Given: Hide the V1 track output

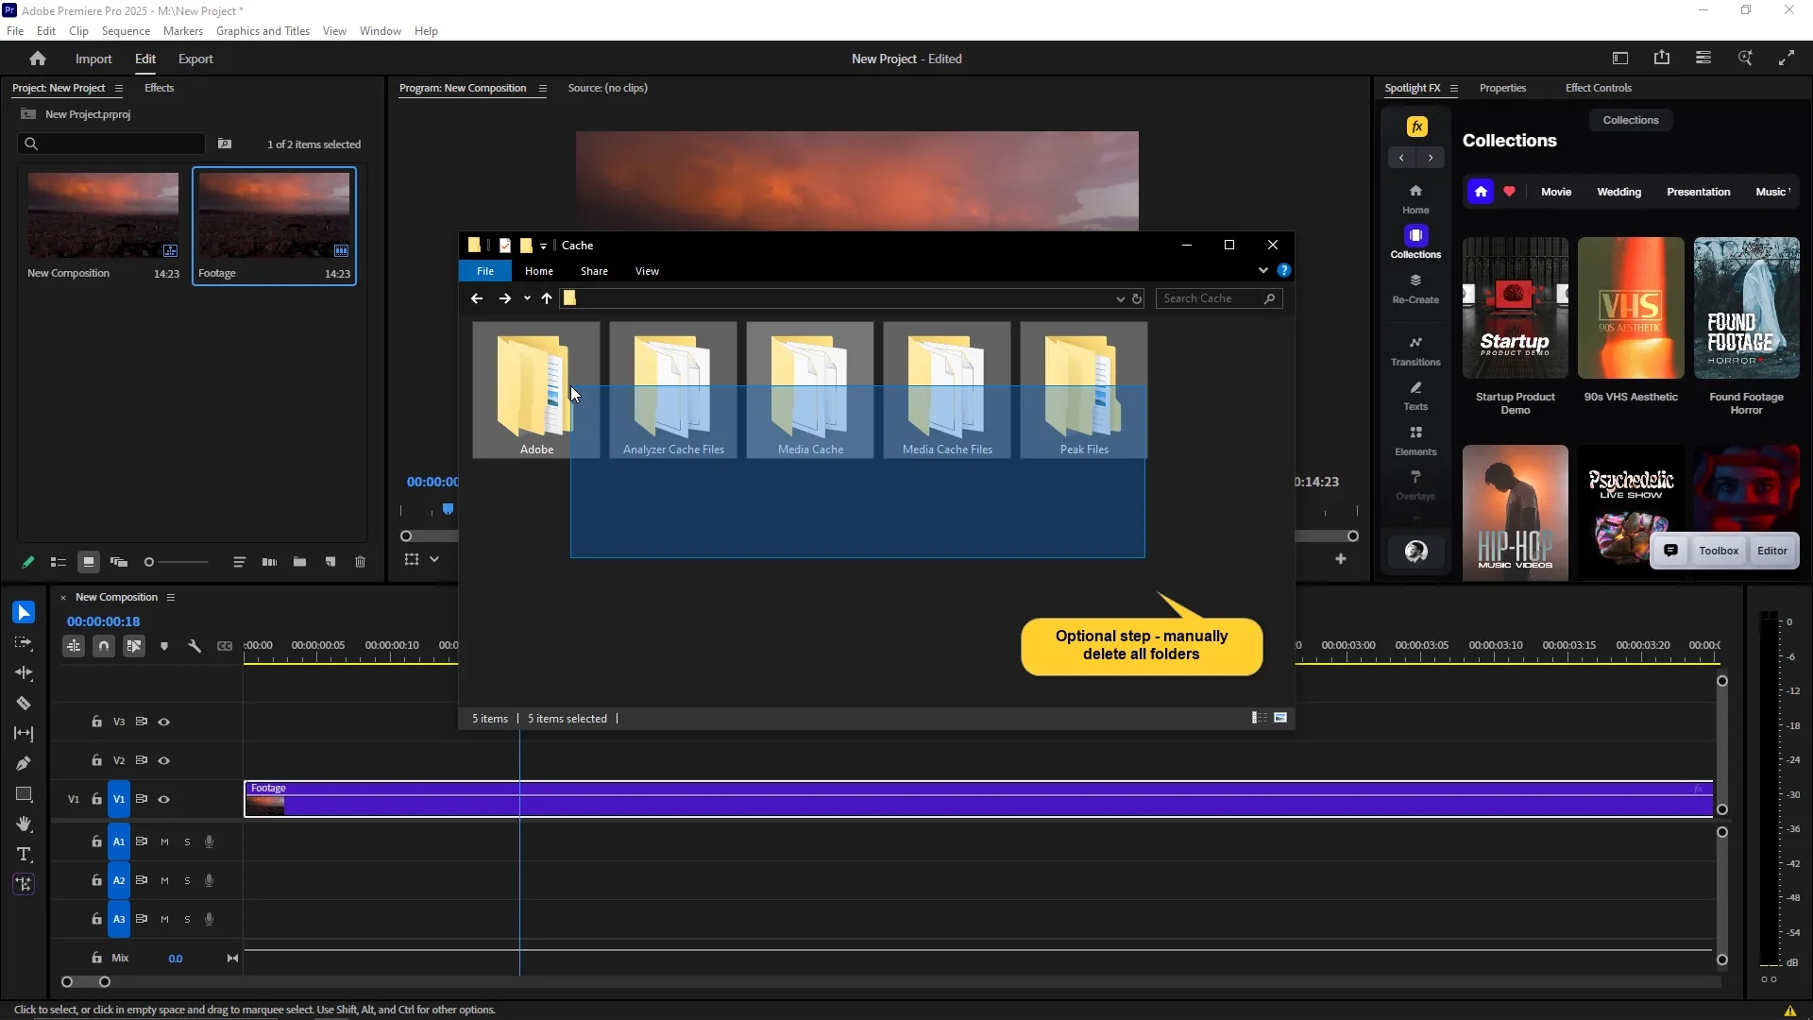Looking at the screenshot, I should pyautogui.click(x=163, y=799).
